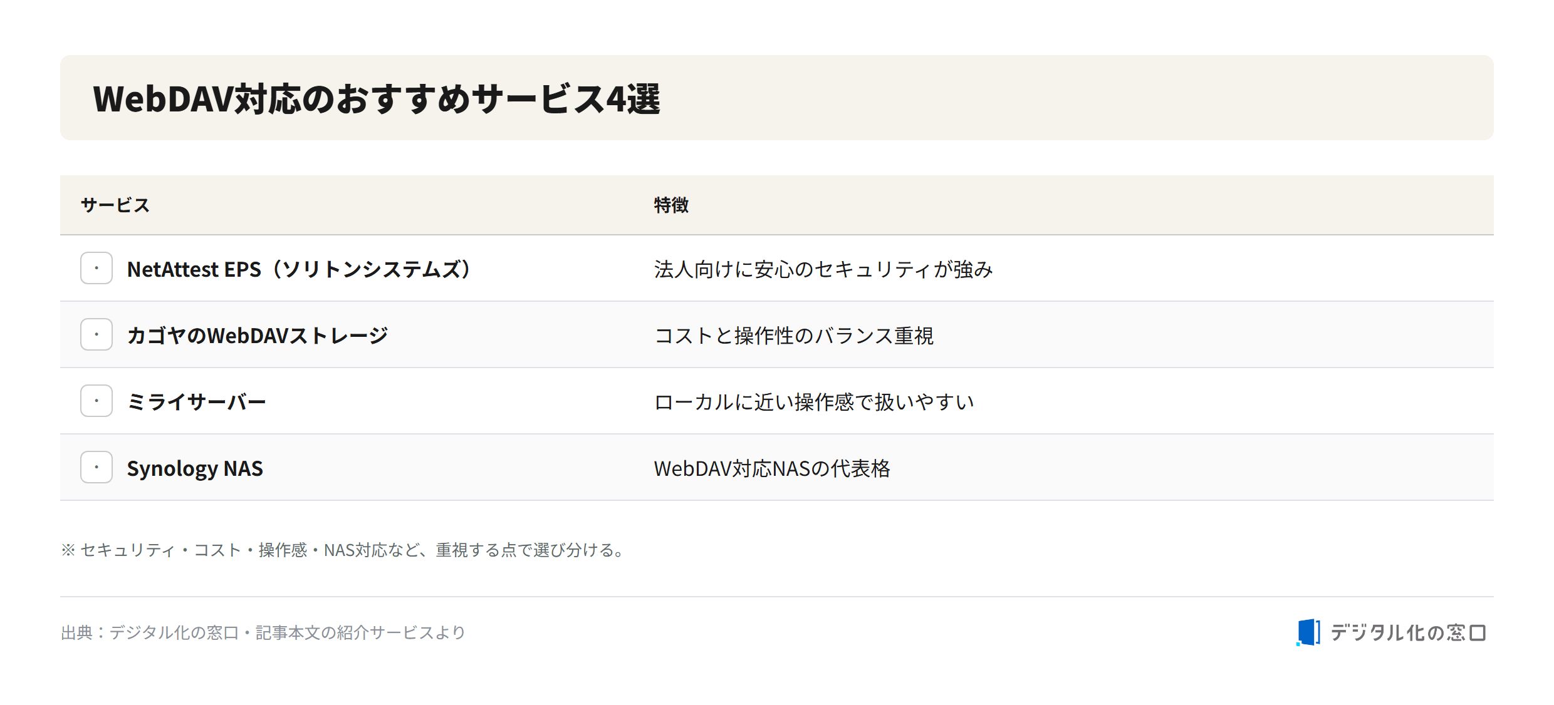Click the ミライサーバー service name
Viewport: 1554px width, 705px height.
pyautogui.click(x=197, y=402)
